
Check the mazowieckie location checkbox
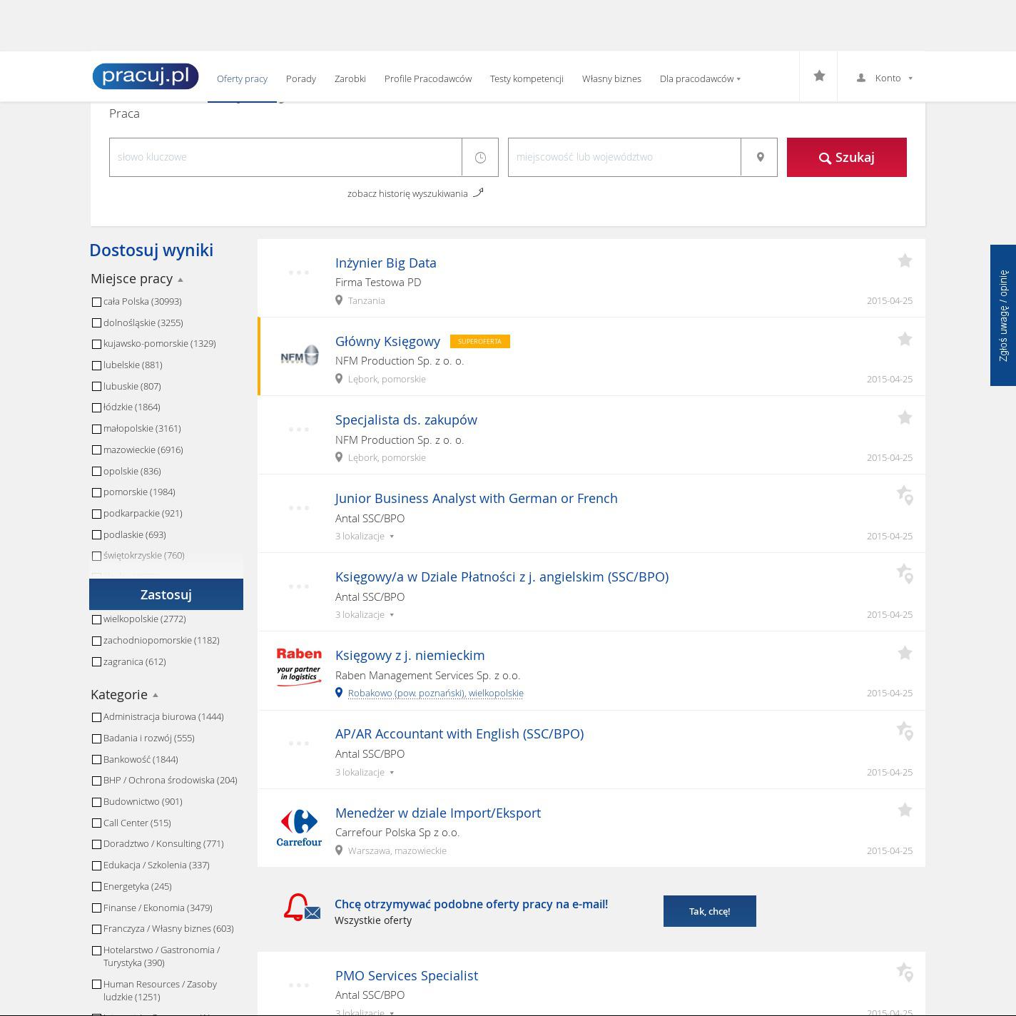pyautogui.click(x=96, y=450)
